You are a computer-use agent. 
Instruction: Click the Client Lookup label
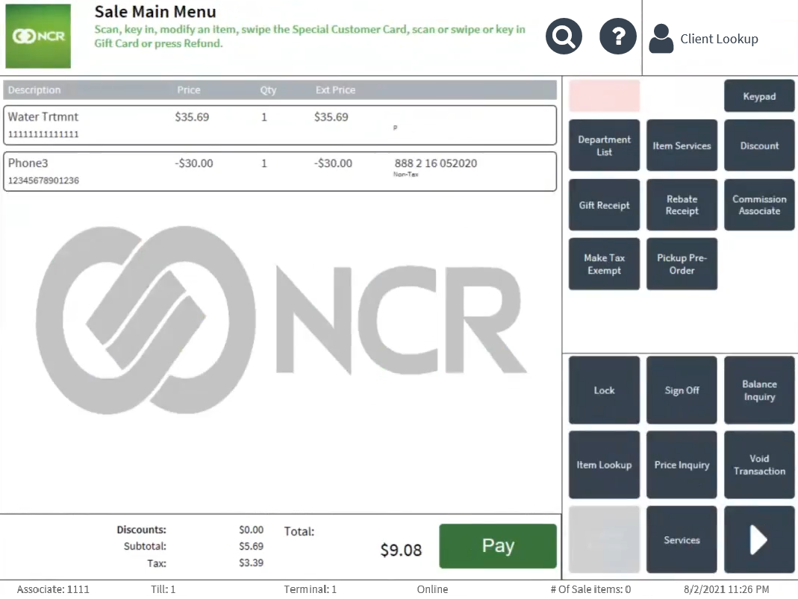tap(719, 39)
